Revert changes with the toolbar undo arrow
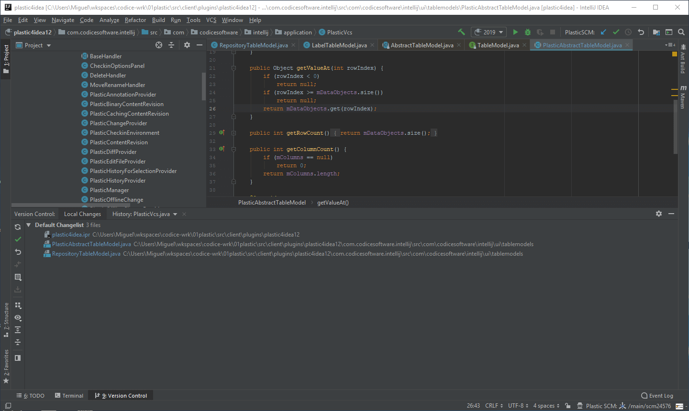Screen dimensions: 689x411 tap(641, 32)
